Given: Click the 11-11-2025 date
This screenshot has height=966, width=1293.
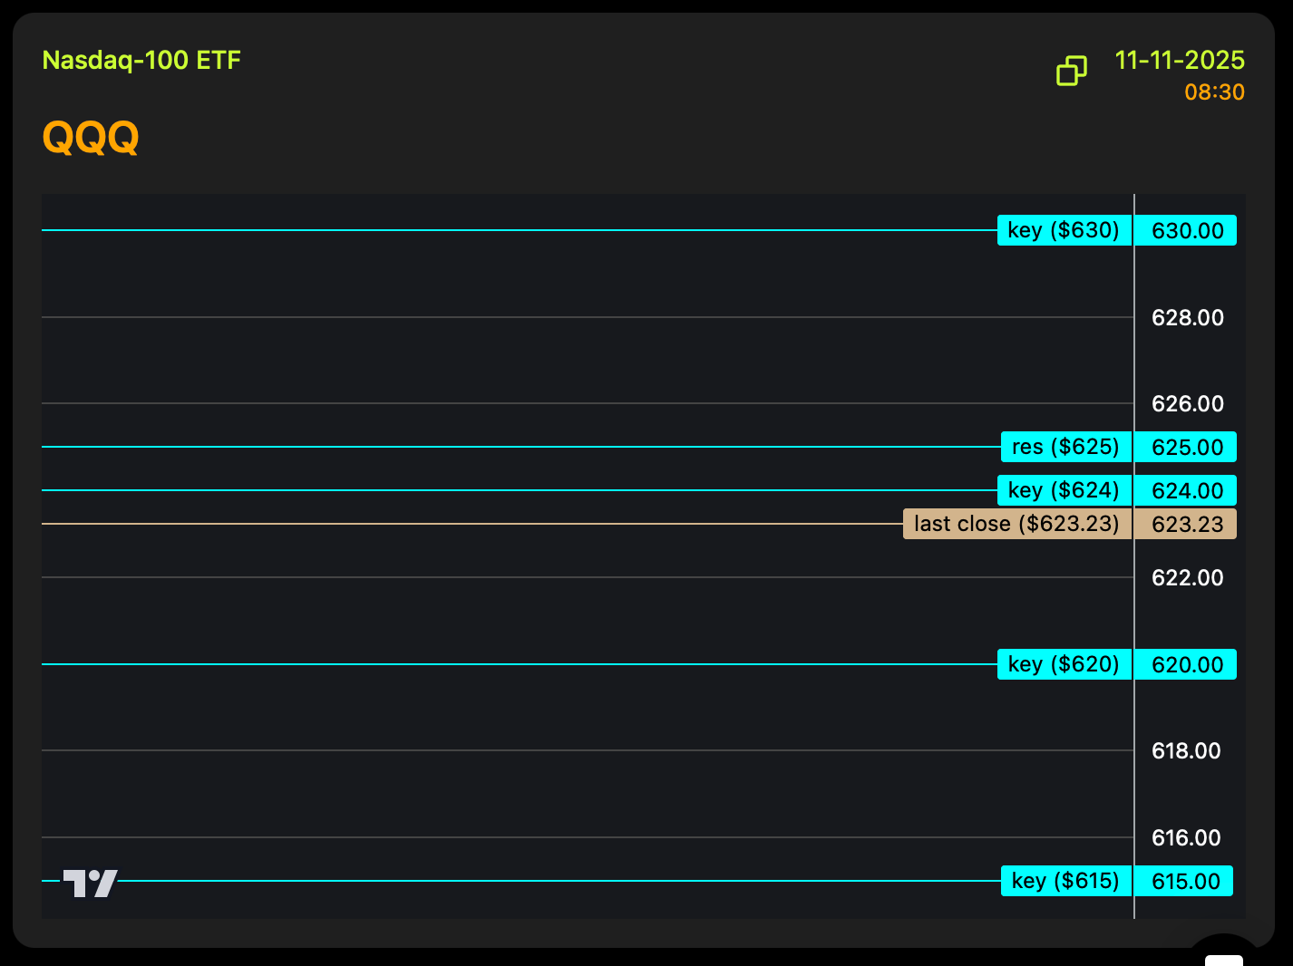Looking at the screenshot, I should pyautogui.click(x=1179, y=61).
